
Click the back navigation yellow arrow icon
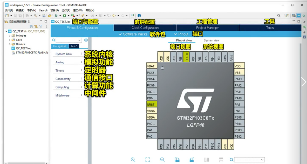coord(114,16)
